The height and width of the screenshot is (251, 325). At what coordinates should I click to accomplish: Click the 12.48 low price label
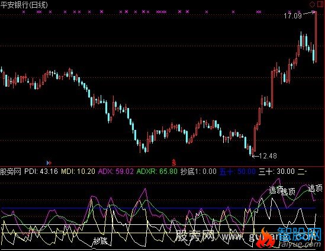tap(268, 156)
